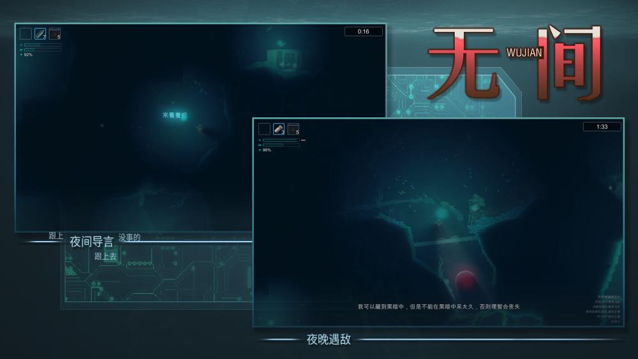Click the '夜间导言' caption
Viewport: 638px width, 359px height.
click(x=91, y=242)
